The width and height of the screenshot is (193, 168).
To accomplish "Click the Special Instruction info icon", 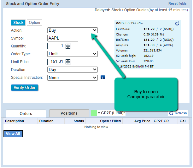I will [x=103, y=77].
